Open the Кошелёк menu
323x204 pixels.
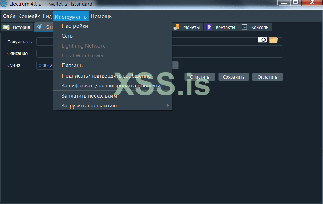click(29, 16)
